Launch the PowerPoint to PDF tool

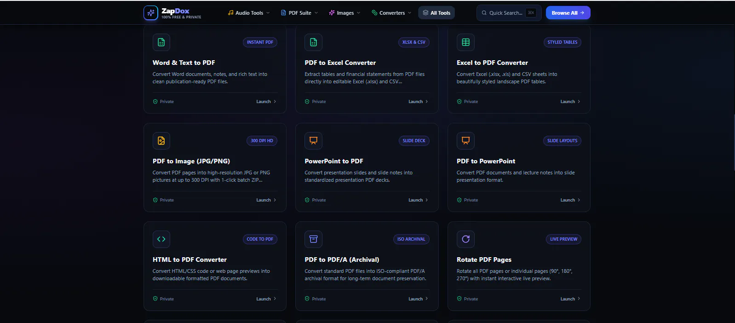click(418, 200)
